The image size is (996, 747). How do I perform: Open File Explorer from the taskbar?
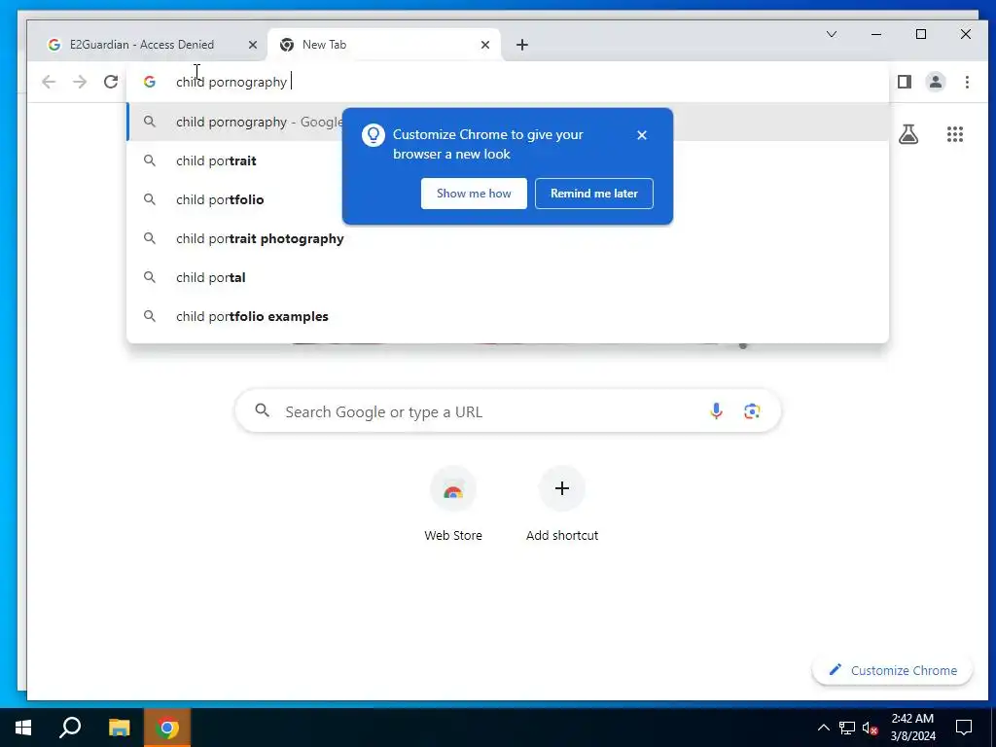(x=119, y=728)
